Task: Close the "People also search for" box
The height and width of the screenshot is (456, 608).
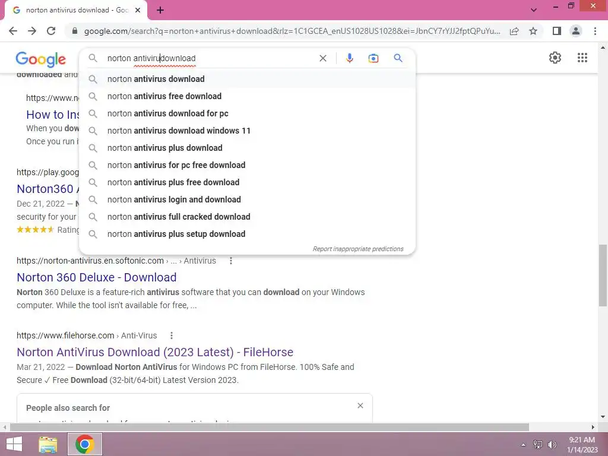Action: pos(360,406)
